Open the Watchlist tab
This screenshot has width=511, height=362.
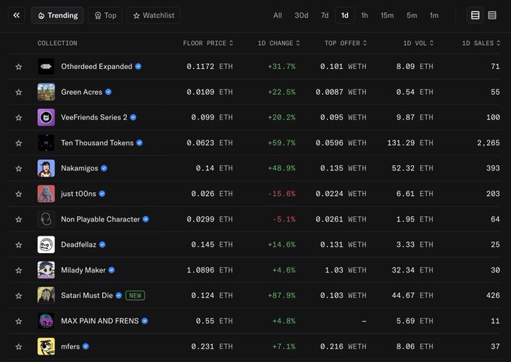pos(153,15)
